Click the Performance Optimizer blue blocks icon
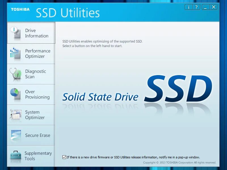Screen dimensions: 227x170 15,53
